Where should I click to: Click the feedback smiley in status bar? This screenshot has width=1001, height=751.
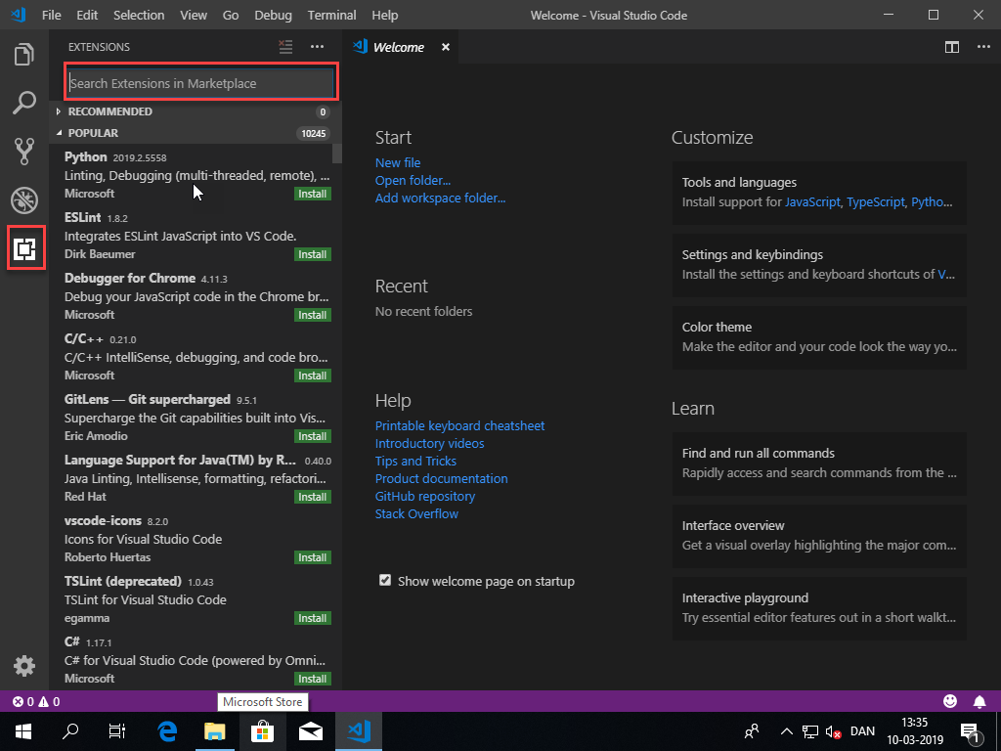coord(950,701)
